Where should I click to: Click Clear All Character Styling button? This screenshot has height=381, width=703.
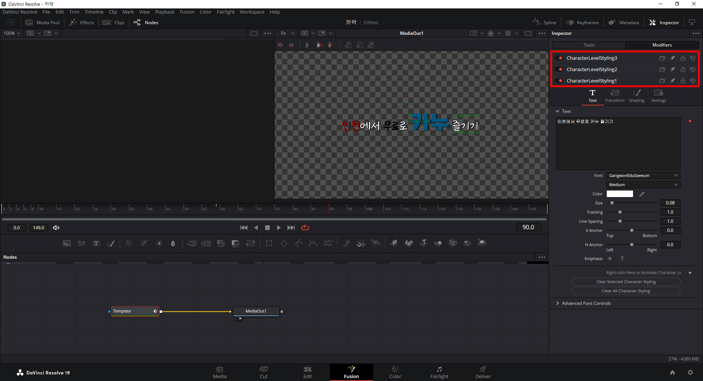click(x=626, y=291)
